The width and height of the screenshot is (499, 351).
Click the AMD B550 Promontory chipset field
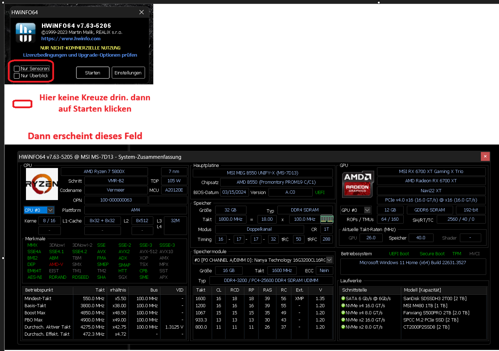pyautogui.click(x=276, y=182)
